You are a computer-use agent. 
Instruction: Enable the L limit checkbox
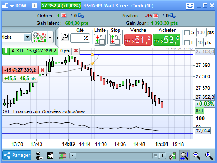click(187, 43)
